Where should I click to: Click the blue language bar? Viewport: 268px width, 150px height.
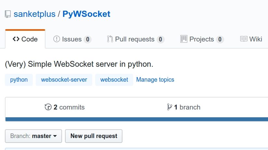tap(137, 119)
